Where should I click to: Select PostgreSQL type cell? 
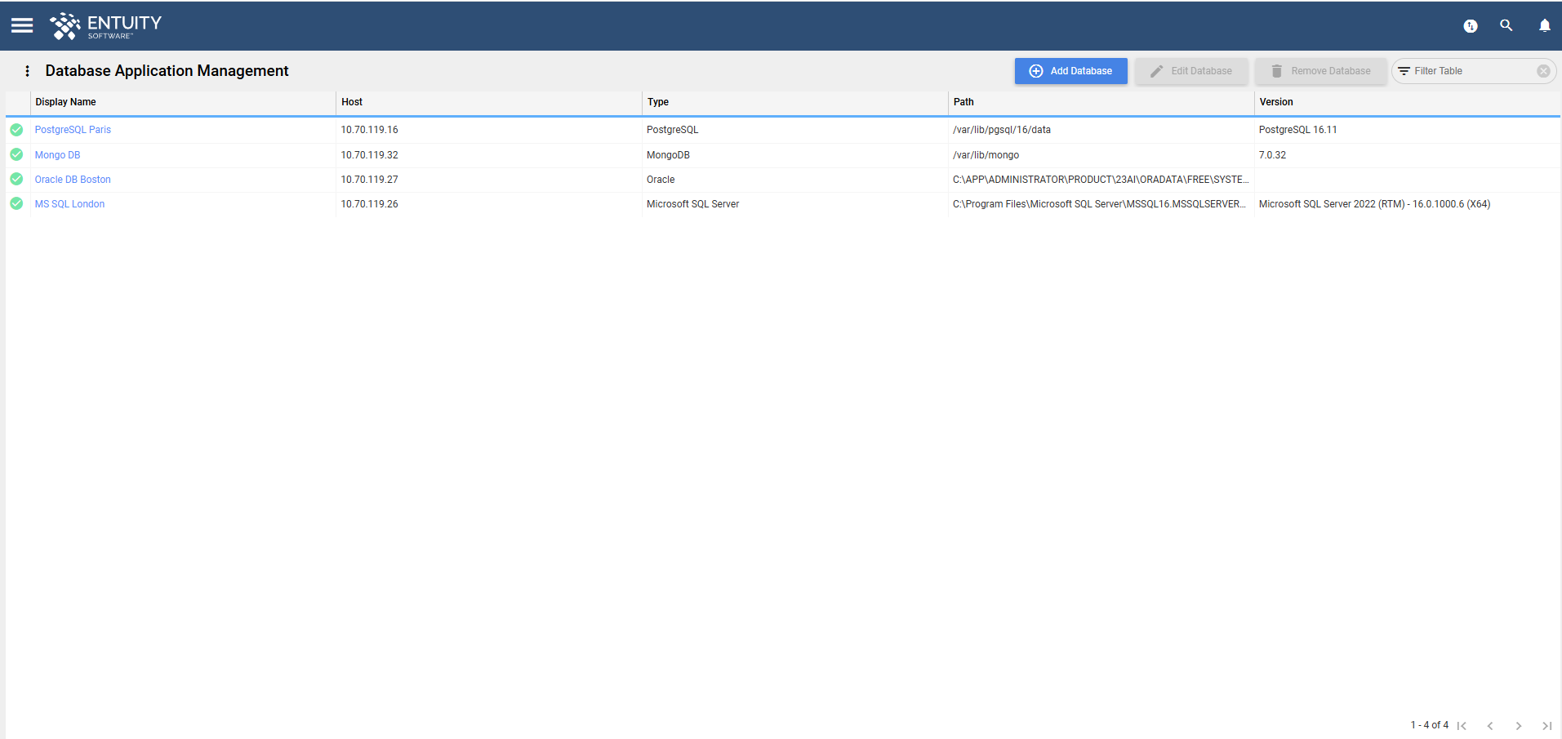794,130
